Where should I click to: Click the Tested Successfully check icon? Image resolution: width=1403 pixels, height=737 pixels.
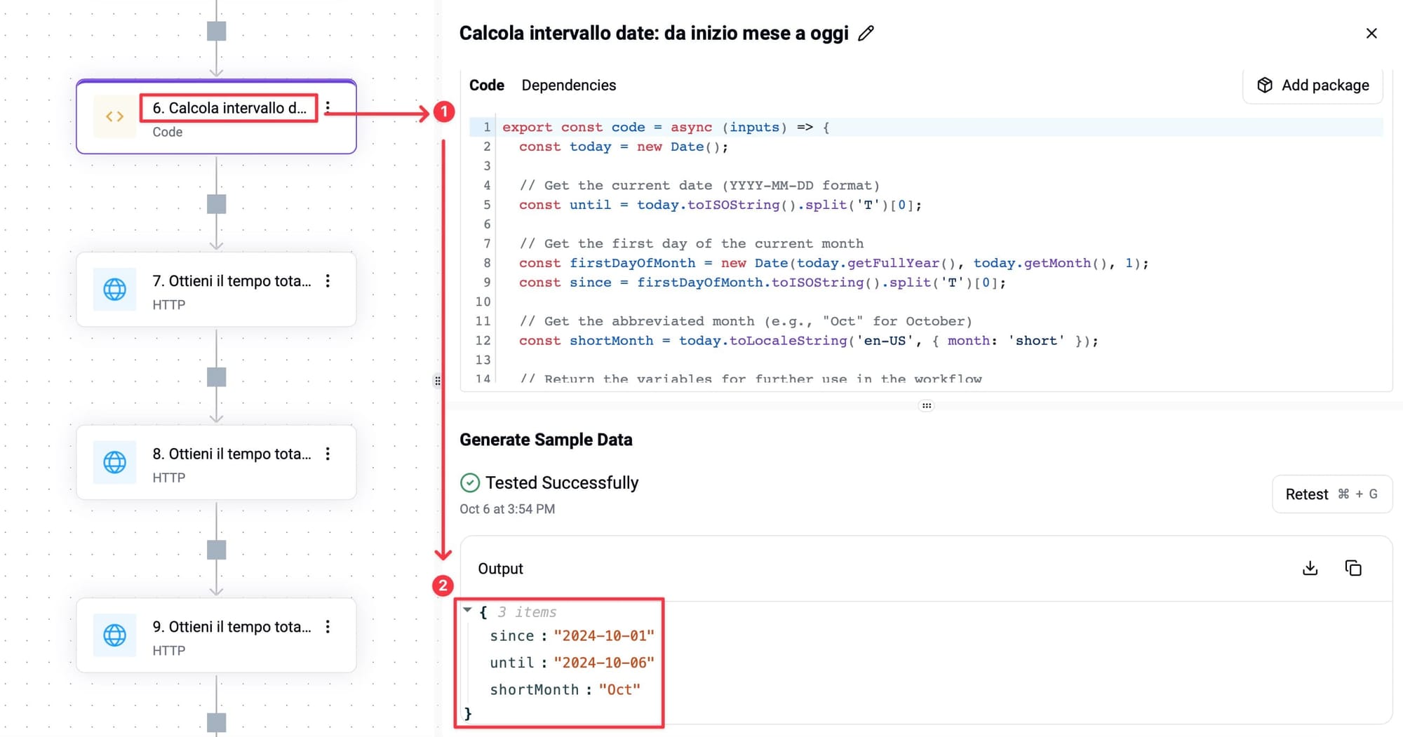470,482
